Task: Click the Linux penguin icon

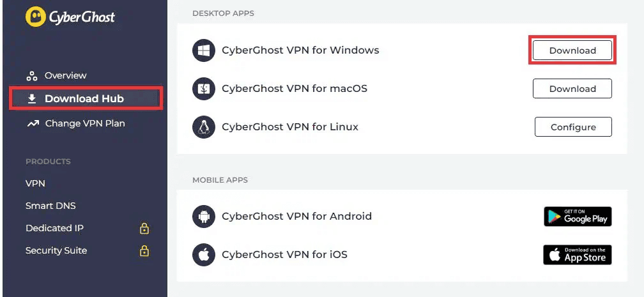Action: click(204, 127)
